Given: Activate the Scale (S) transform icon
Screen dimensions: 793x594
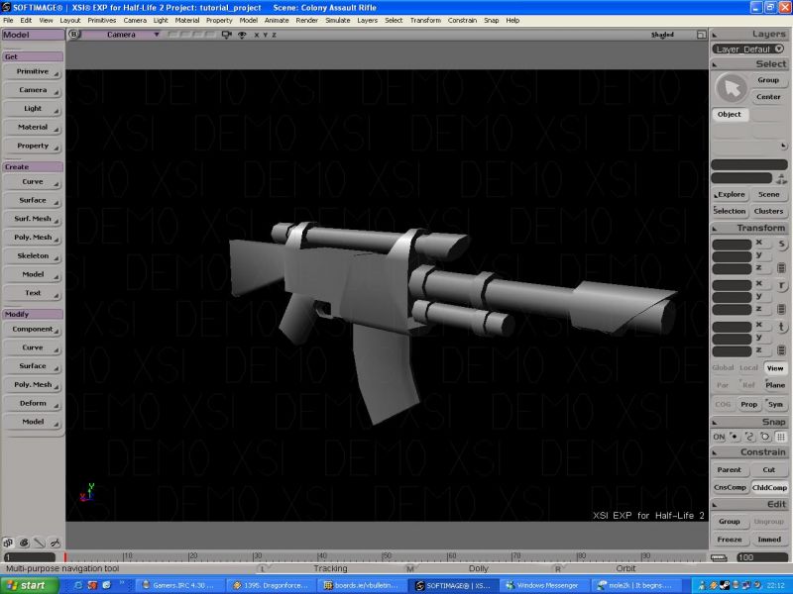Looking at the screenshot, I should pos(781,244).
